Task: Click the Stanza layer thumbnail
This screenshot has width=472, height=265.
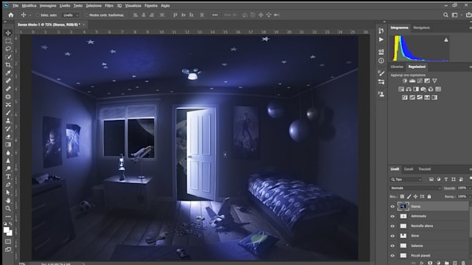Action: (403, 206)
